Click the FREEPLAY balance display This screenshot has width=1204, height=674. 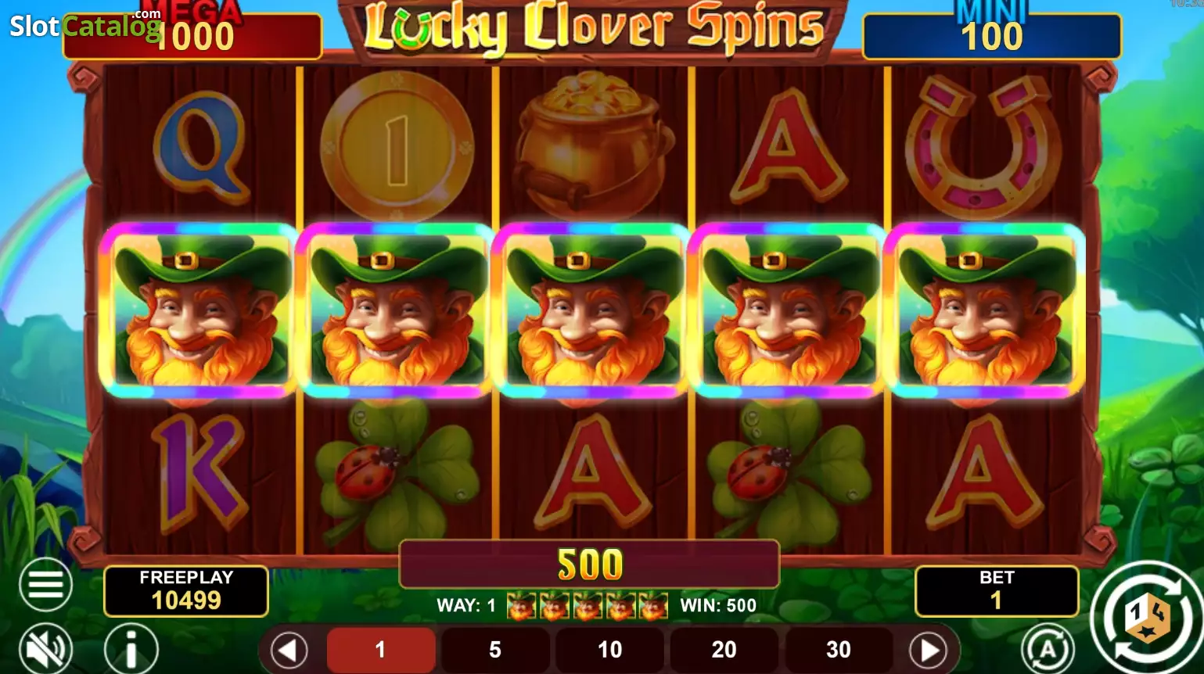coord(186,590)
